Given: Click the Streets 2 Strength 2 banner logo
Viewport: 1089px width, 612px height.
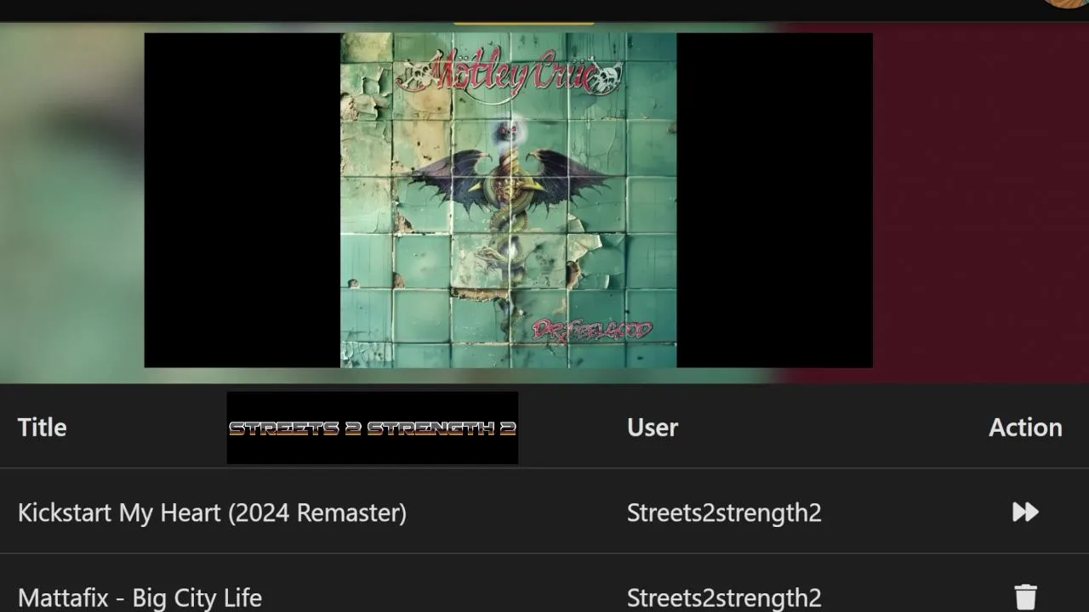Looking at the screenshot, I should pyautogui.click(x=373, y=428).
